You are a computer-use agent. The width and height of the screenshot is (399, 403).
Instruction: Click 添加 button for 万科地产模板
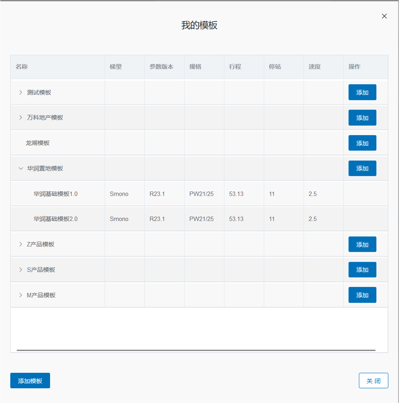pos(362,118)
